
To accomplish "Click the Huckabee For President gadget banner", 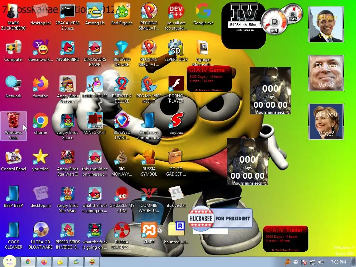I will pos(220,218).
